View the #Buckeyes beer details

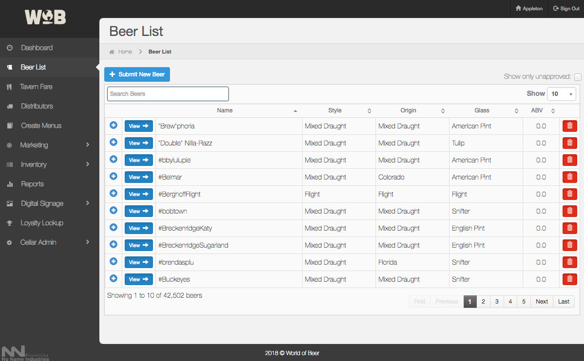(x=138, y=279)
